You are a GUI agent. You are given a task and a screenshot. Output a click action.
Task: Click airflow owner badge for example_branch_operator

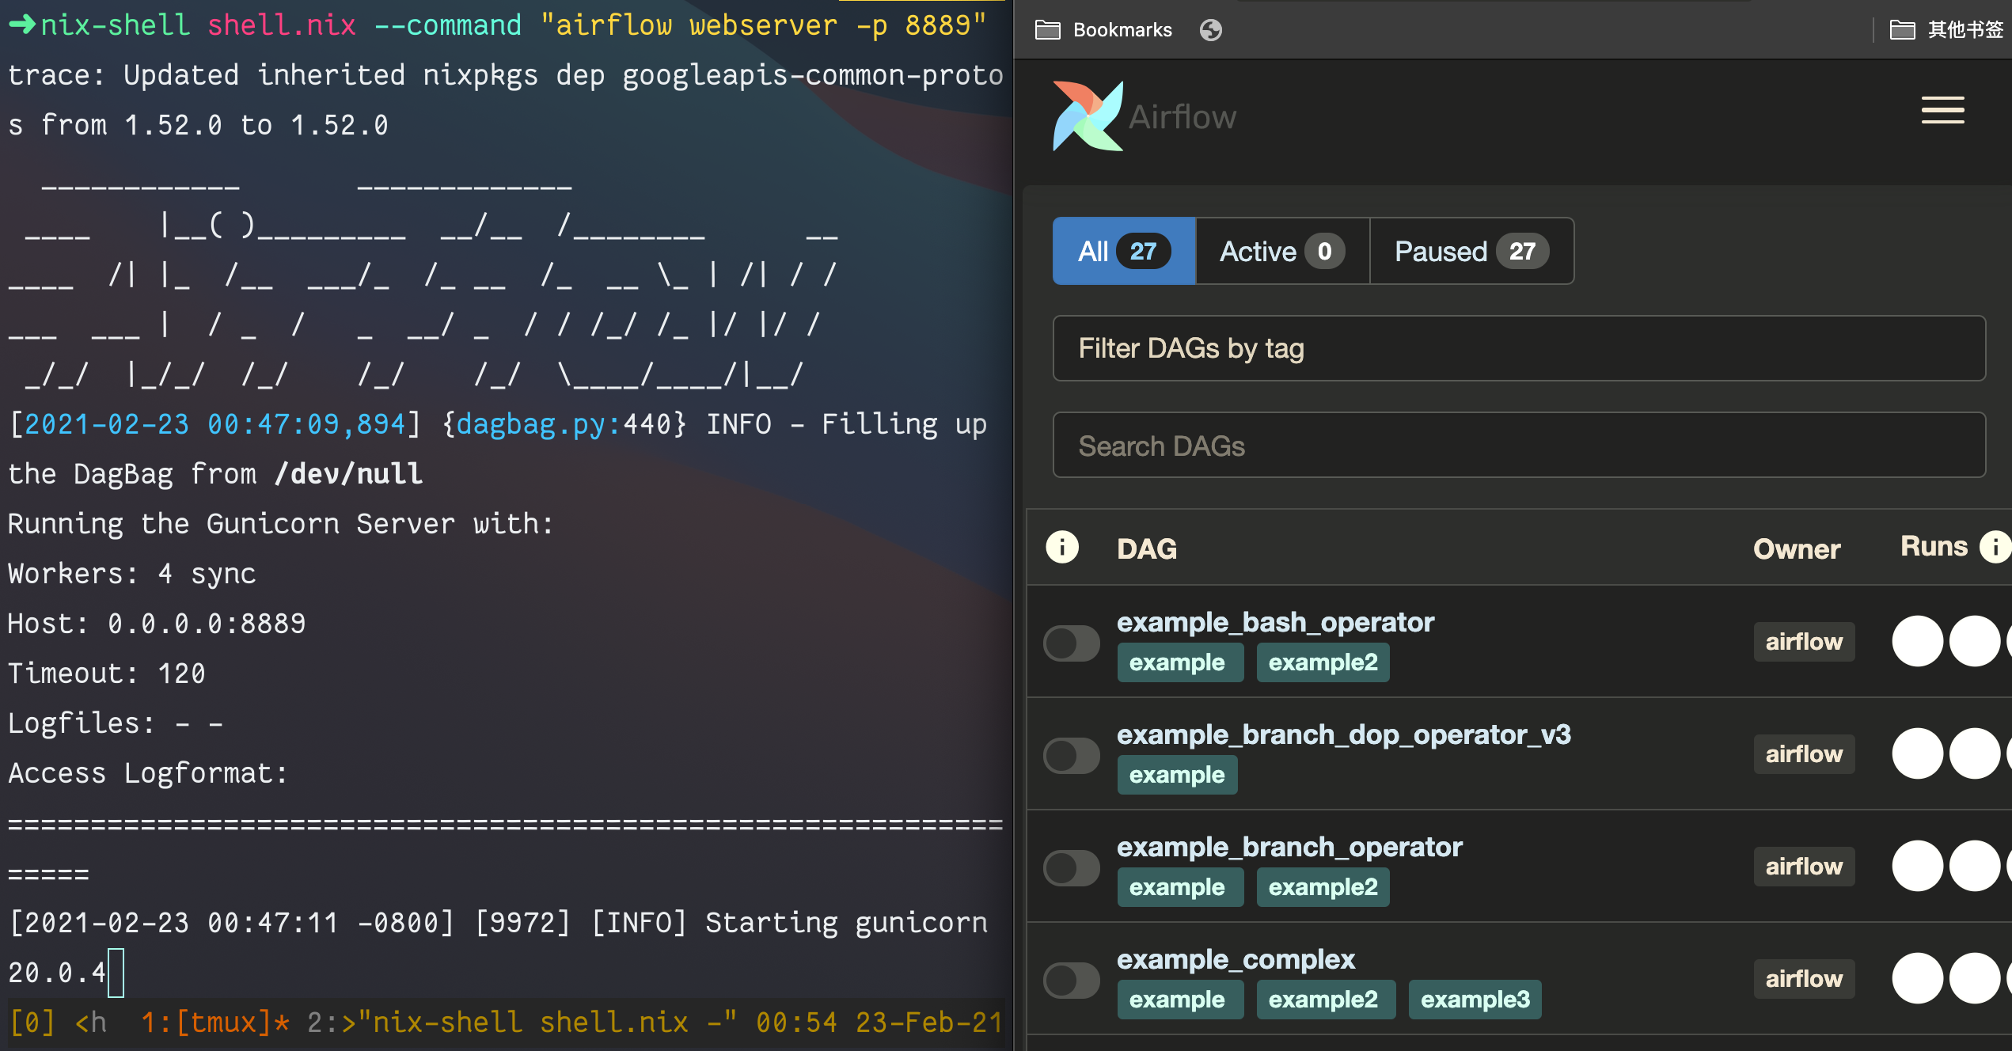[x=1804, y=867]
